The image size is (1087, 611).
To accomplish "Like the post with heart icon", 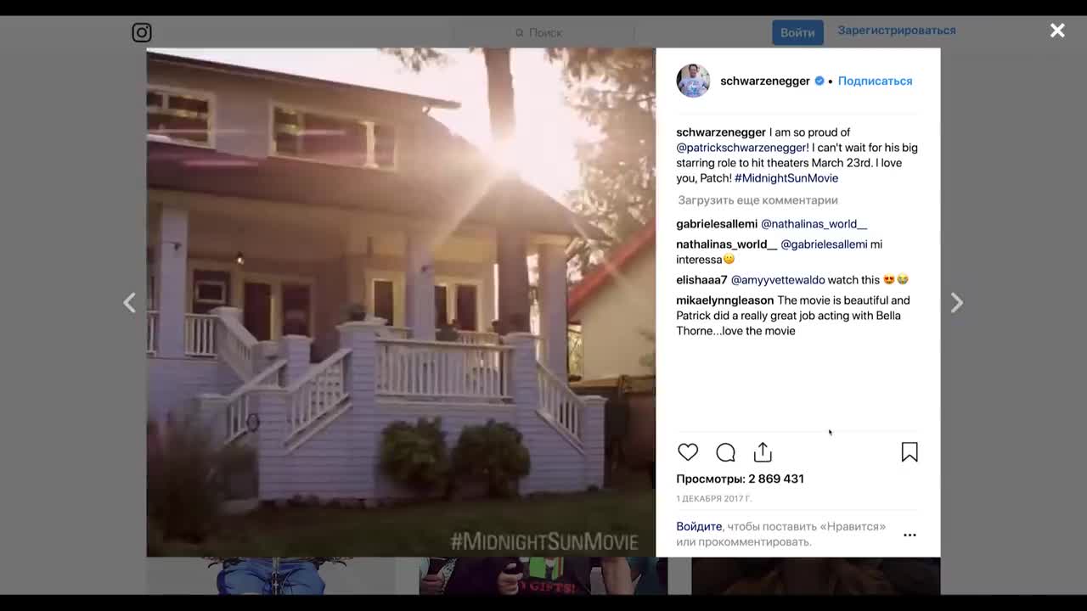I will (x=688, y=452).
